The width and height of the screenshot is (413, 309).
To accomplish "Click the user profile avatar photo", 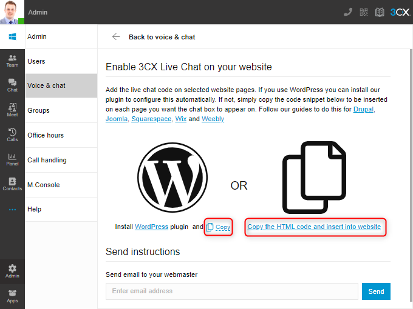I will coord(12,12).
